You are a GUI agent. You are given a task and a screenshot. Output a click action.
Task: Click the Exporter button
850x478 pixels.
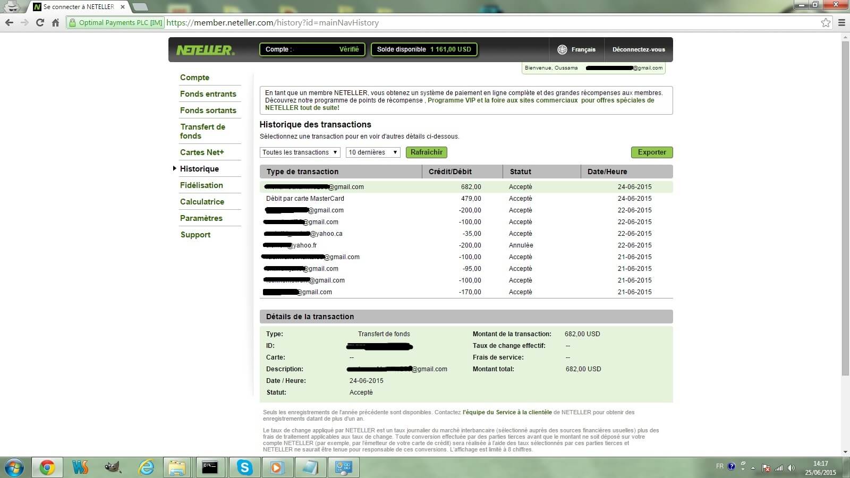[652, 152]
